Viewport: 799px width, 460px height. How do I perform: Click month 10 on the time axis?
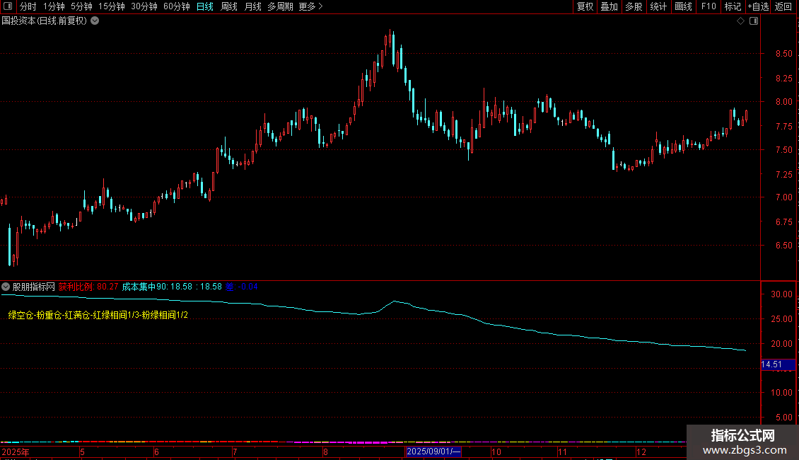(496, 452)
